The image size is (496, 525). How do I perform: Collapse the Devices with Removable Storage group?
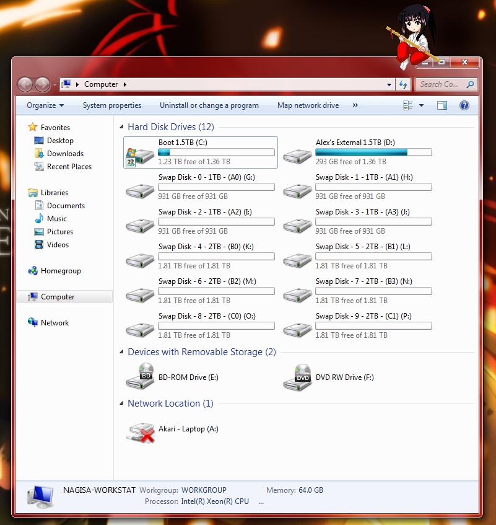[122, 353]
